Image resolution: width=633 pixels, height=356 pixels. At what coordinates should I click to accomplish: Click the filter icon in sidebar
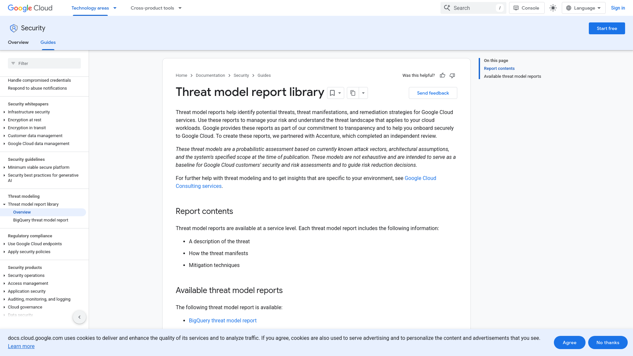[13, 63]
